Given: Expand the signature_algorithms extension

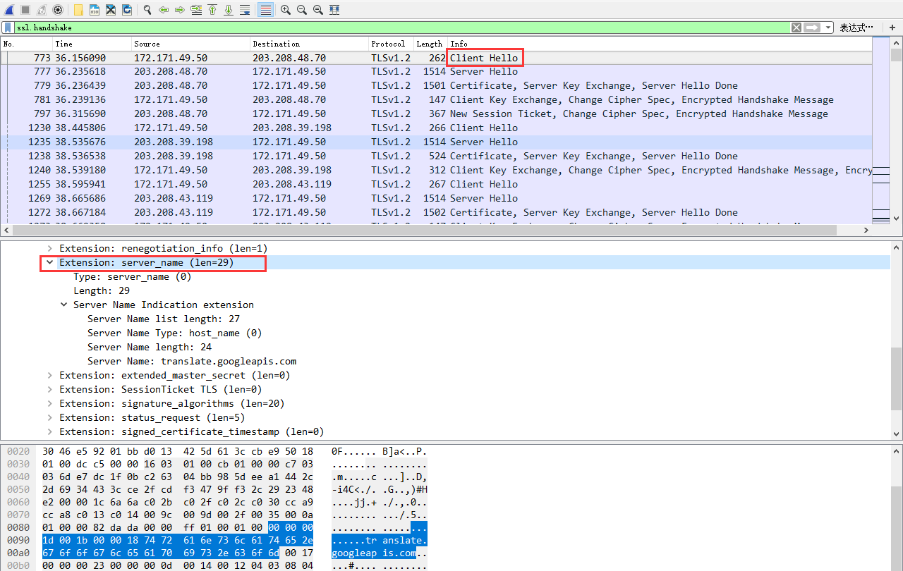Looking at the screenshot, I should point(50,404).
